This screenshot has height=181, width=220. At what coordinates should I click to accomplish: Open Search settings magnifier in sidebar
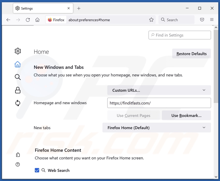(x=18, y=77)
